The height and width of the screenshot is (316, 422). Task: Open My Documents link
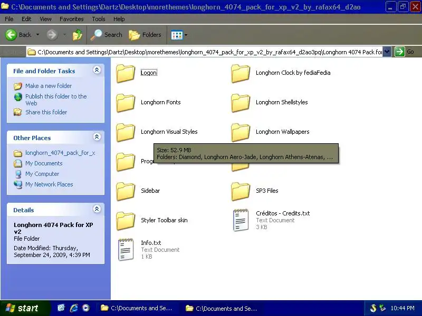click(44, 163)
